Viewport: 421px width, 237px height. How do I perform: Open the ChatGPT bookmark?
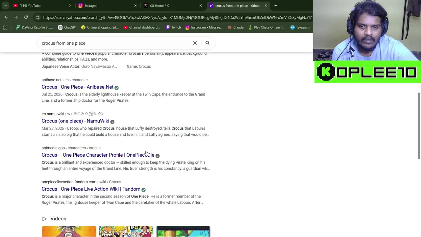click(x=67, y=27)
